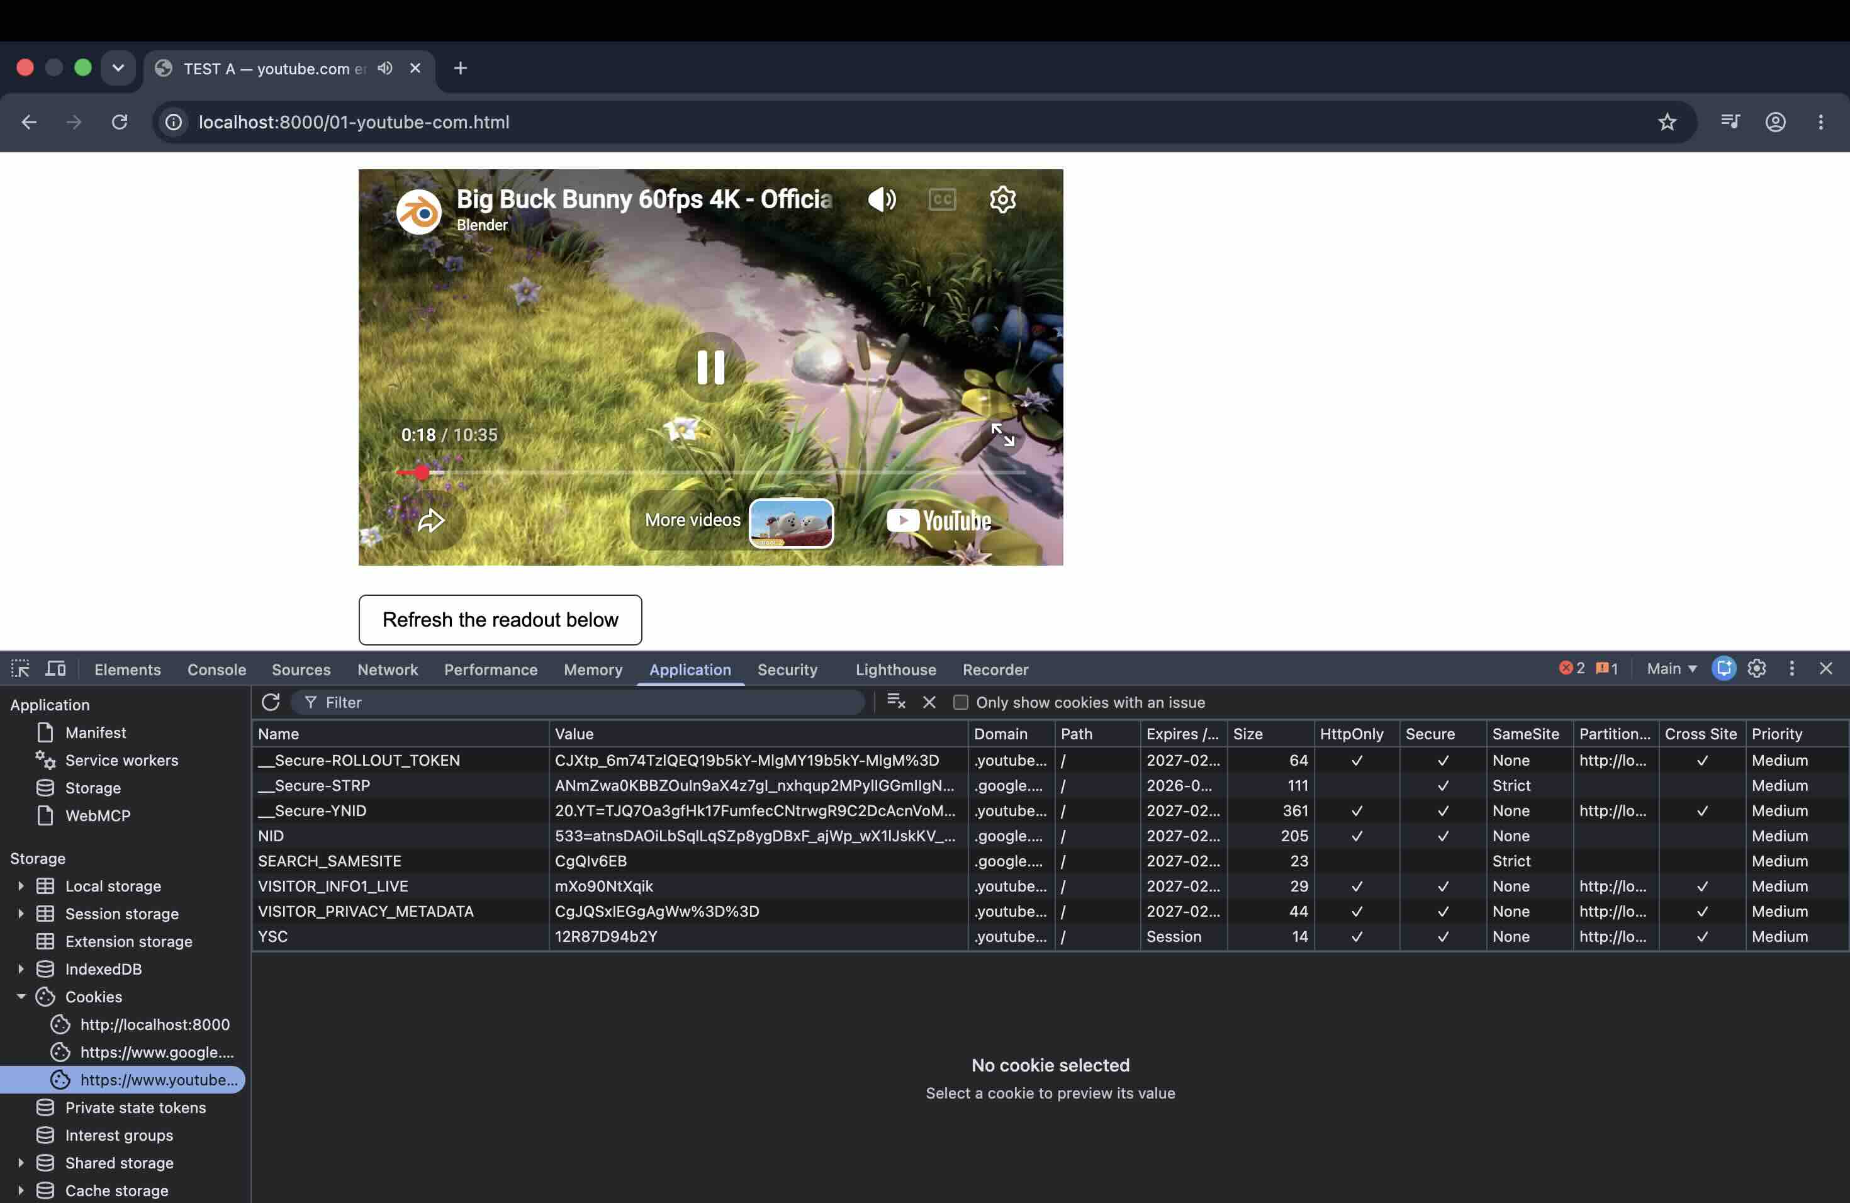Viewport: 1850px width, 1203px height.
Task: Click Refresh the readout below button
Action: [500, 619]
